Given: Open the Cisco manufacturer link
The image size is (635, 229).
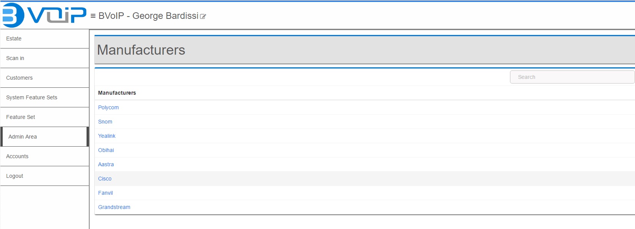Looking at the screenshot, I should click(105, 179).
